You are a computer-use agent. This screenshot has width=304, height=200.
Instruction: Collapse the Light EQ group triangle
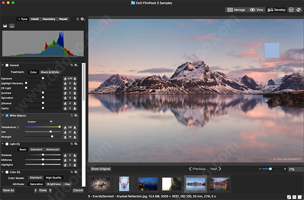tap(3, 144)
